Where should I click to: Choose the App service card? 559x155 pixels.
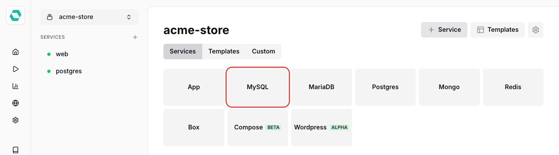pos(194,87)
